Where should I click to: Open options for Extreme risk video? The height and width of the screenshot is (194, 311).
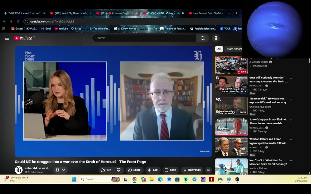[x=292, y=99]
